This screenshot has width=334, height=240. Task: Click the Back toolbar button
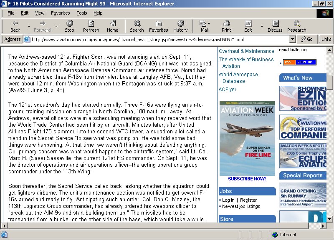[15, 26]
